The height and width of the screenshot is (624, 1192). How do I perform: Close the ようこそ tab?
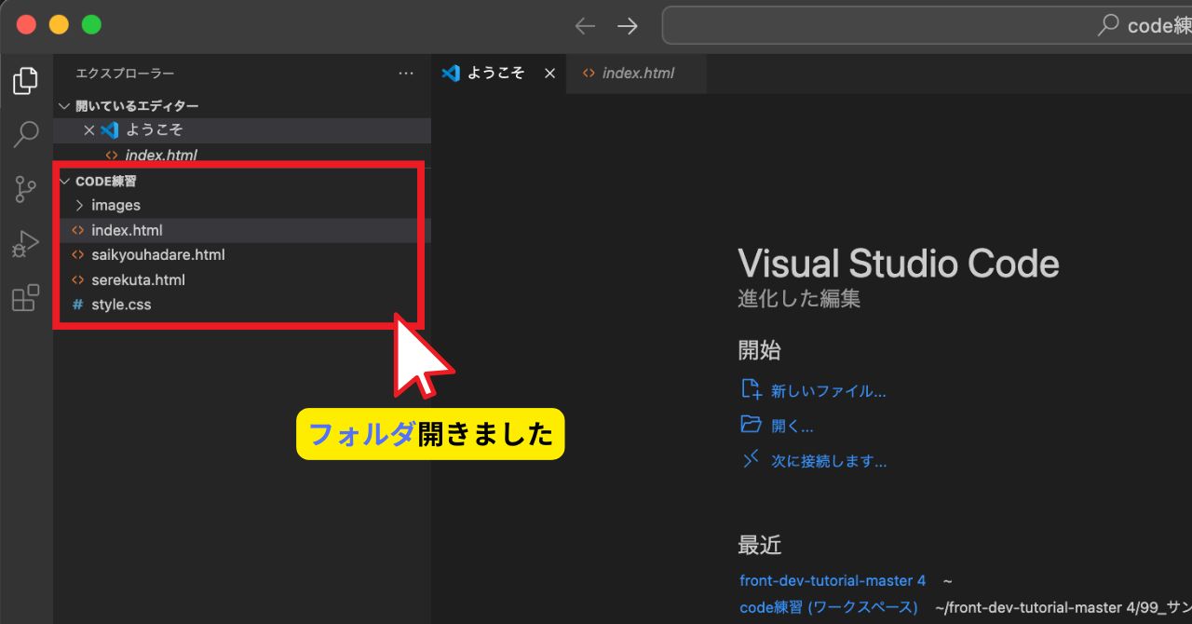pos(549,74)
